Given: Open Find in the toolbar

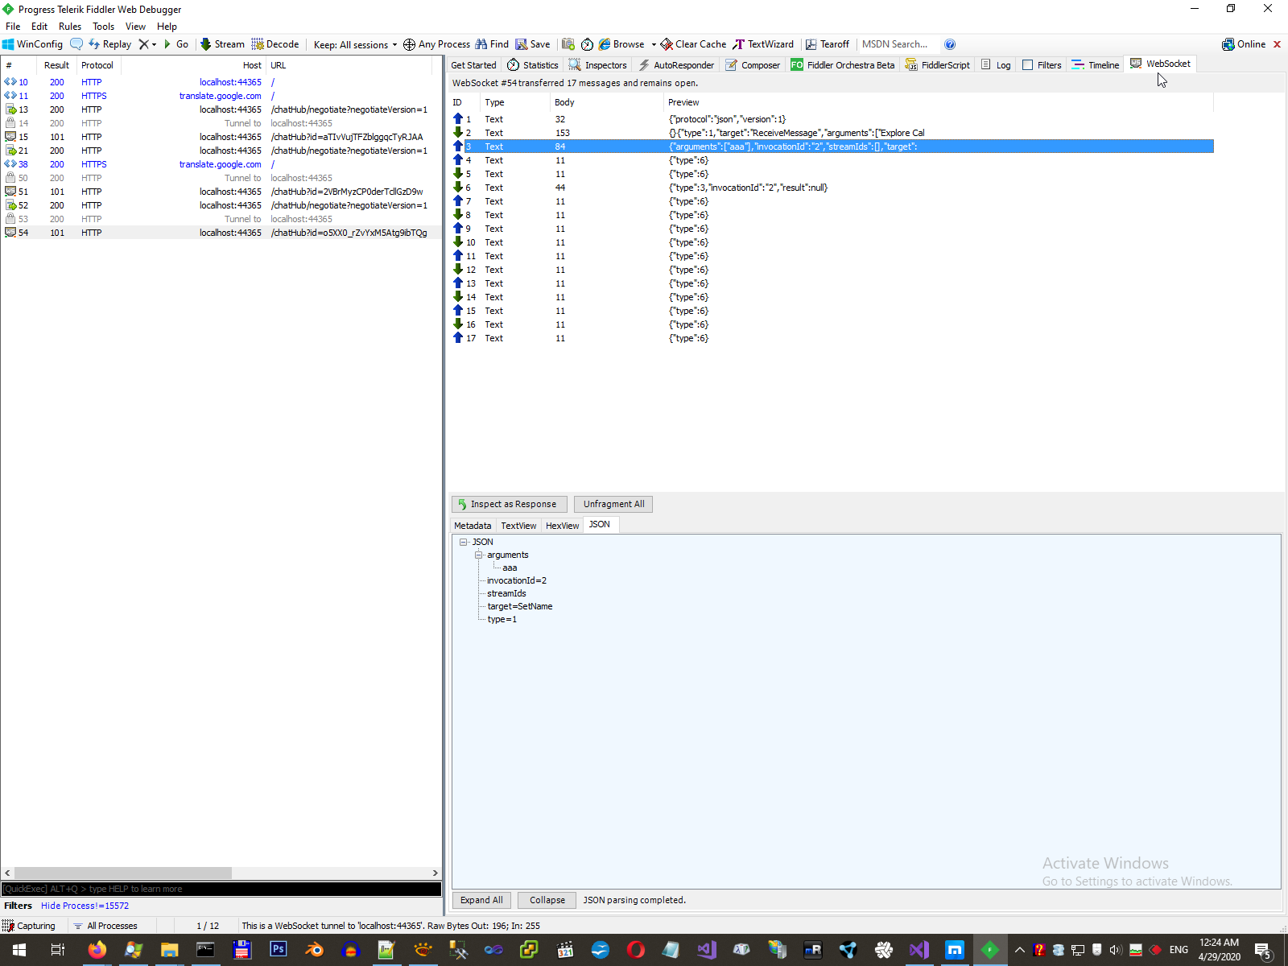Looking at the screenshot, I should pos(492,44).
